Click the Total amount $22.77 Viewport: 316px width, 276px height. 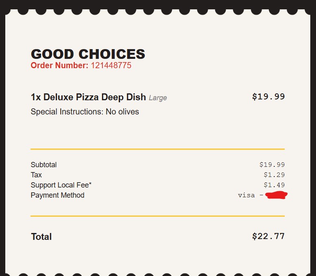pos(268,236)
